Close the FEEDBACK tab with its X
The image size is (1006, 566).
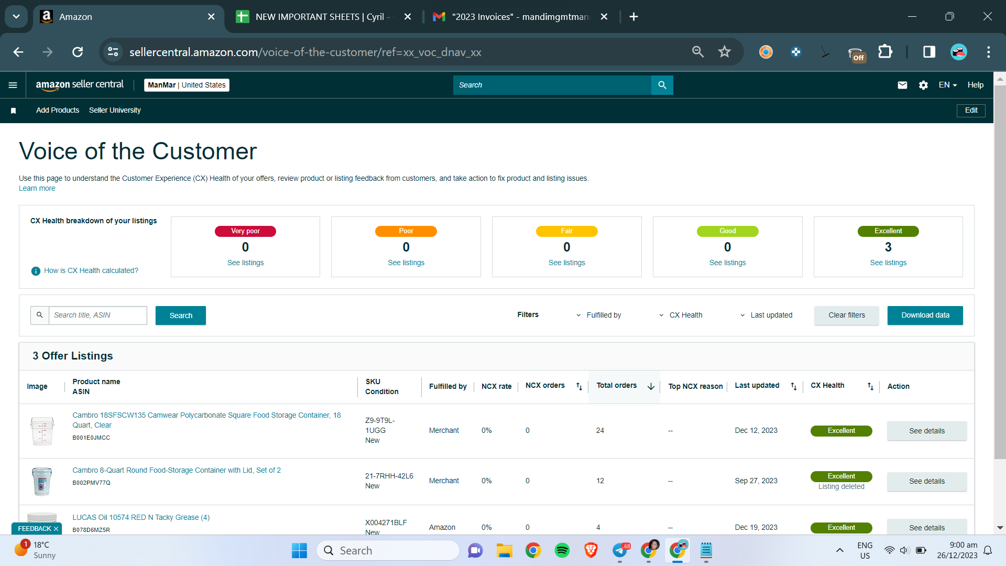[x=56, y=529]
